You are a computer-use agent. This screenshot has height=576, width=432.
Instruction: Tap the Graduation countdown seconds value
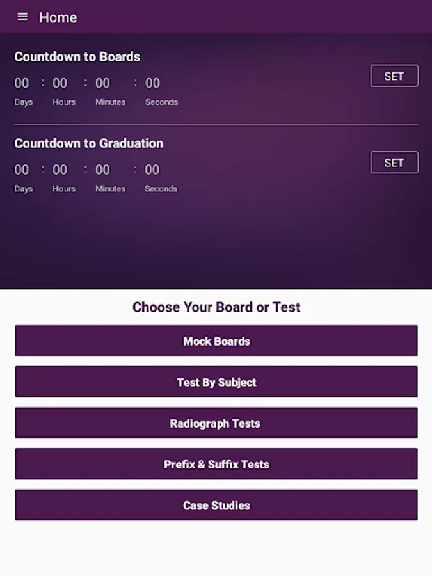pos(152,170)
